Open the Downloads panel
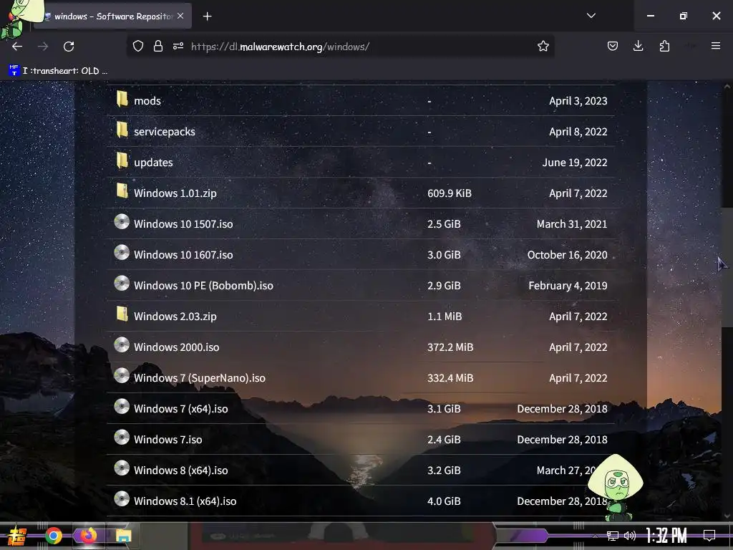Viewport: 733px width, 550px height. 638,46
